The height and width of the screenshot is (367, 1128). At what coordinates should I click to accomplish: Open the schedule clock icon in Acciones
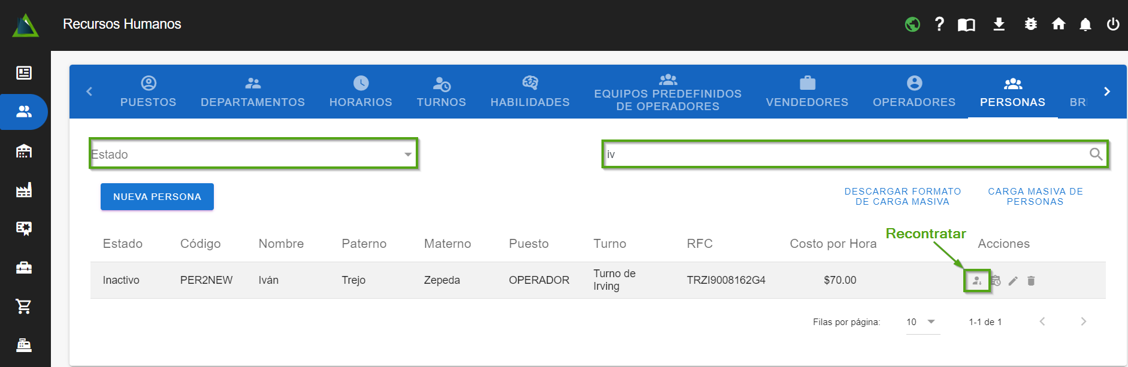[x=996, y=281]
